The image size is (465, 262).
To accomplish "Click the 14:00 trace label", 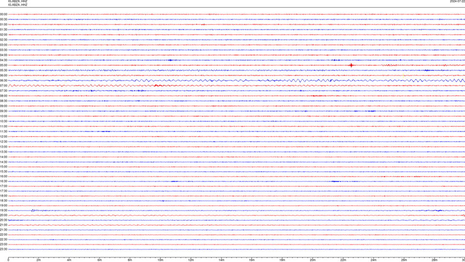I will tap(3, 157).
